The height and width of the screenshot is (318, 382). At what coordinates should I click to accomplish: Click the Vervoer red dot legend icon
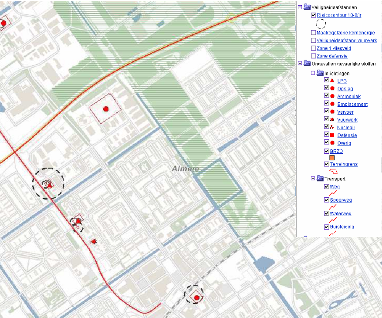tap(332, 112)
